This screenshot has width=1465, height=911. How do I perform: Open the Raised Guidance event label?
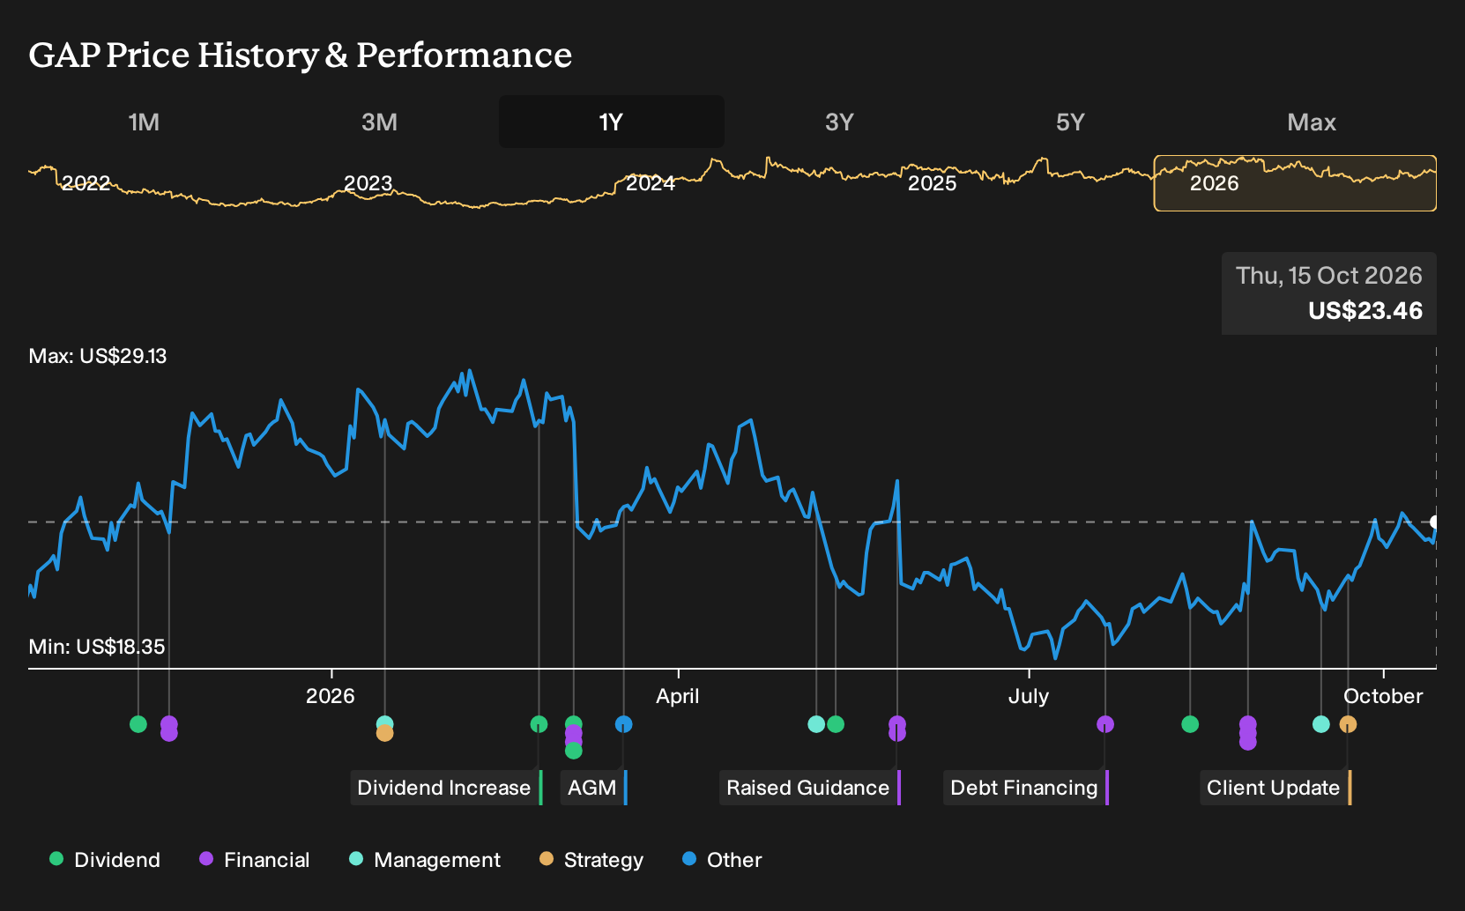click(x=810, y=788)
